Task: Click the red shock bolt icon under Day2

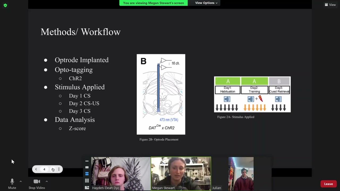Action: pos(260,99)
